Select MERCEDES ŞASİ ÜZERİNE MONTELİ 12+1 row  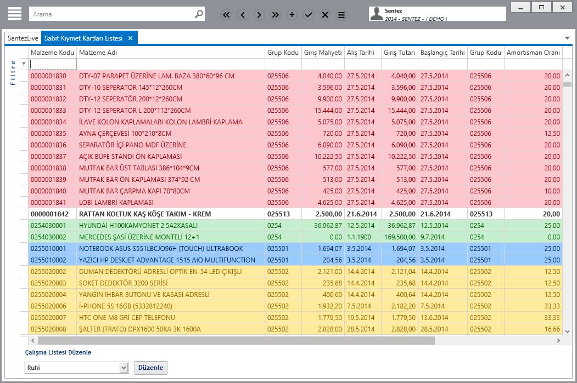click(x=295, y=237)
